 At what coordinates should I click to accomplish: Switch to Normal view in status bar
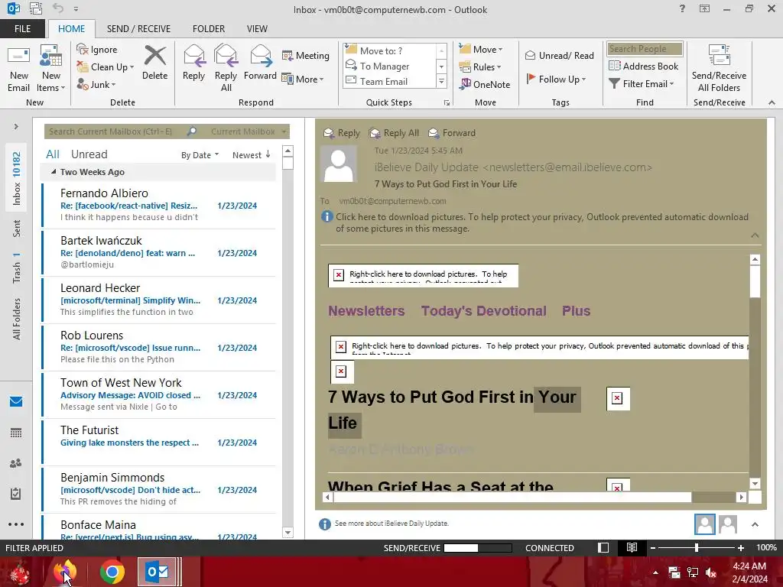[603, 547]
